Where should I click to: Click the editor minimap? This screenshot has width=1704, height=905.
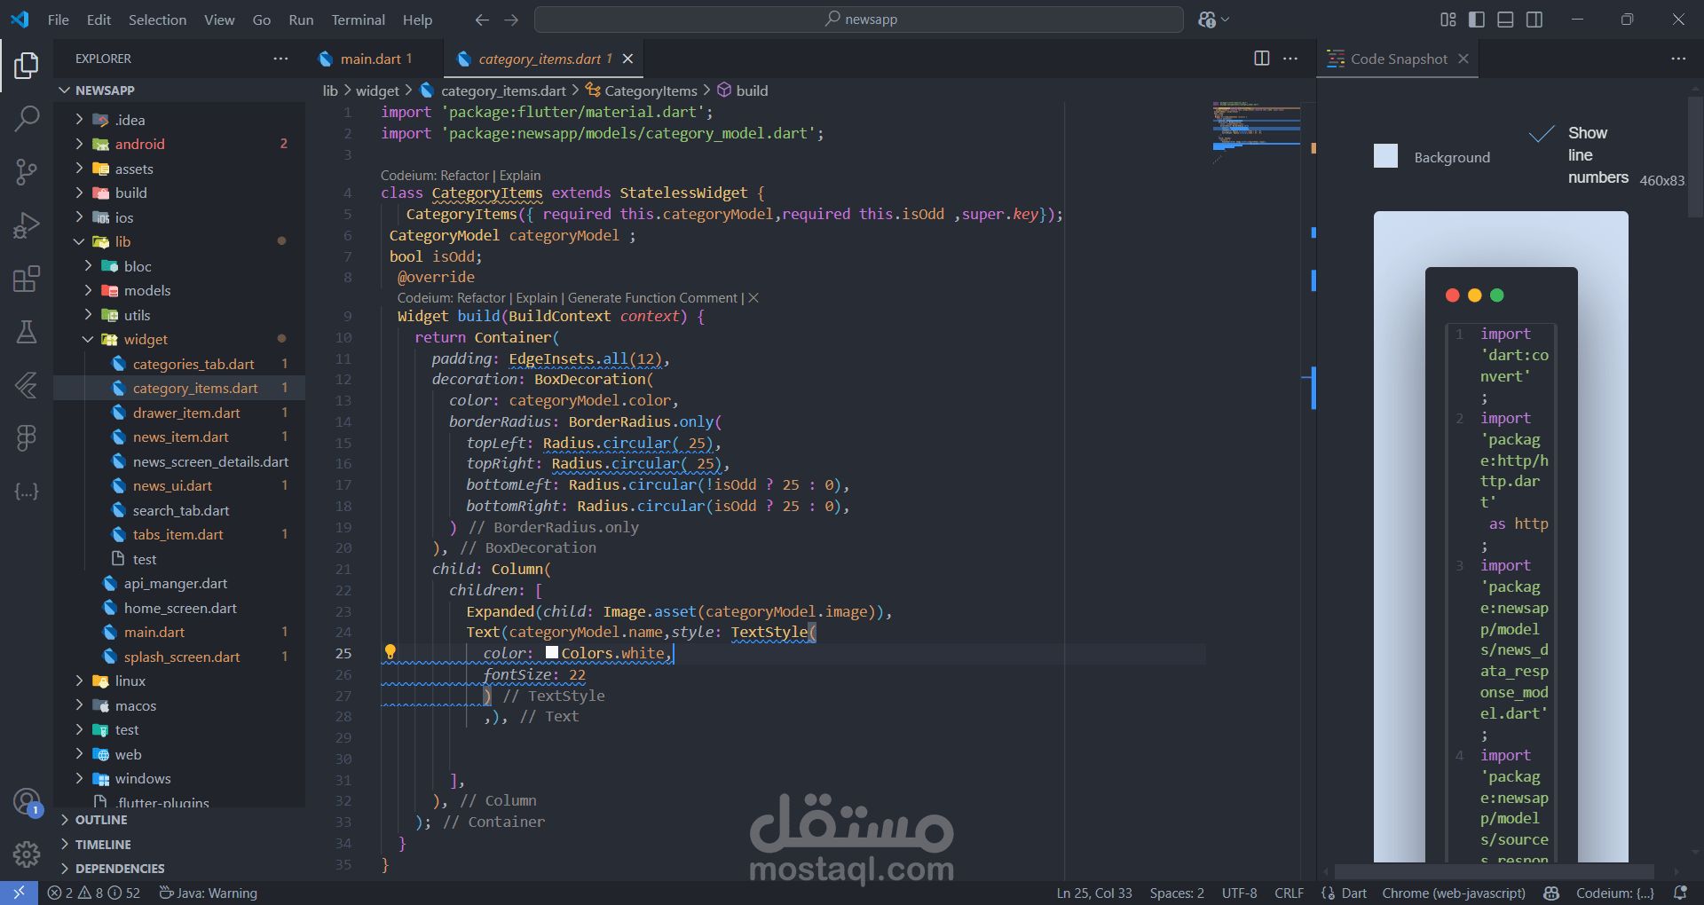coord(1257,133)
